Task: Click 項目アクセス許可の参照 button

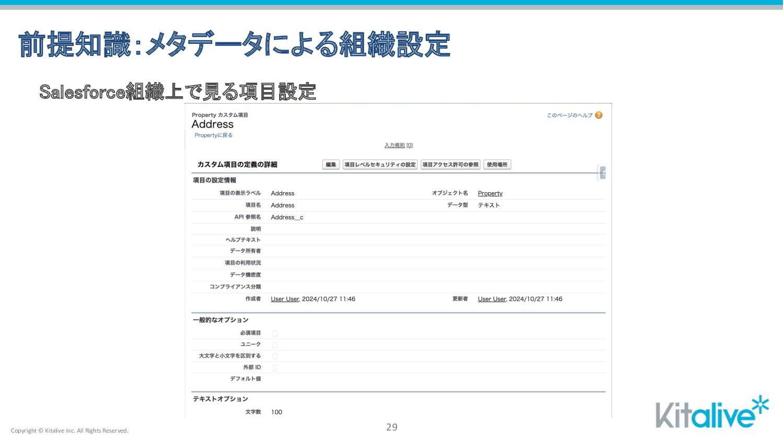Action: point(451,165)
